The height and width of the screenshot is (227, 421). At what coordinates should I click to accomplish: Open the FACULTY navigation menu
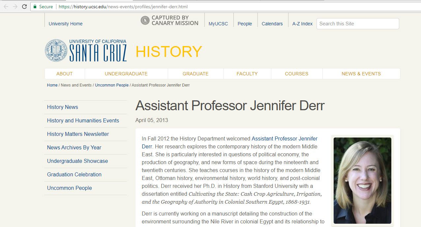247,73
